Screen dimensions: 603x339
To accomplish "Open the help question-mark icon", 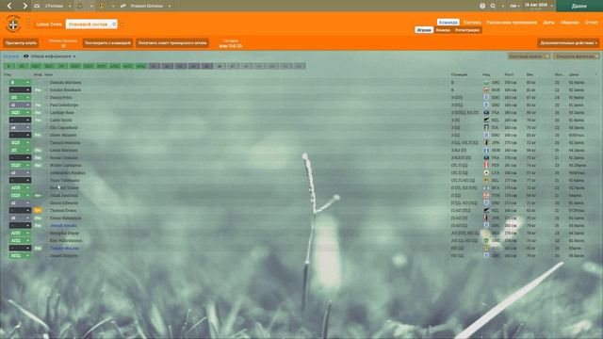I will click(x=482, y=6).
